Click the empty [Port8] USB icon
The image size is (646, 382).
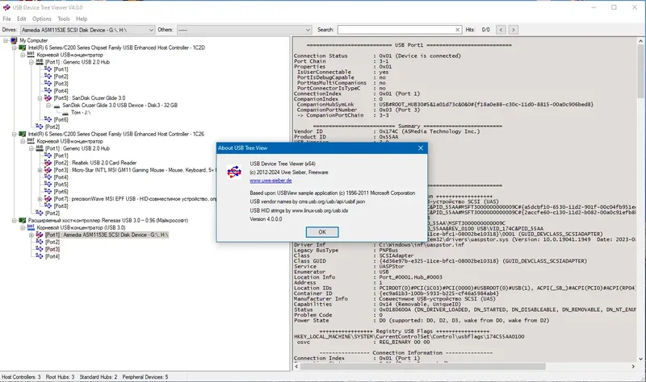click(48, 206)
